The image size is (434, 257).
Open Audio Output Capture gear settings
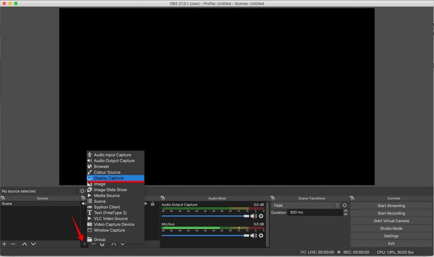coord(261,216)
